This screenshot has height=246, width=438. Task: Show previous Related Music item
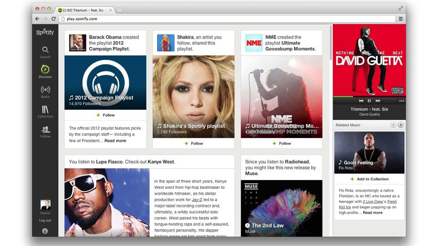[x=393, y=125]
